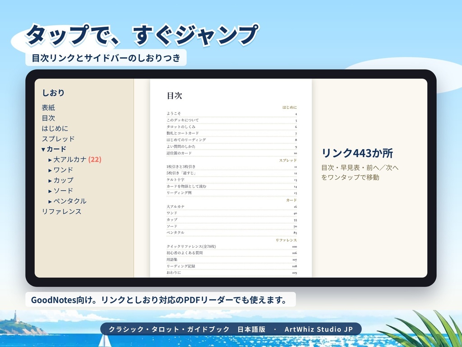Open 1枚引きと3枚引き contents entry
This screenshot has width=462, height=347.
tap(231, 167)
